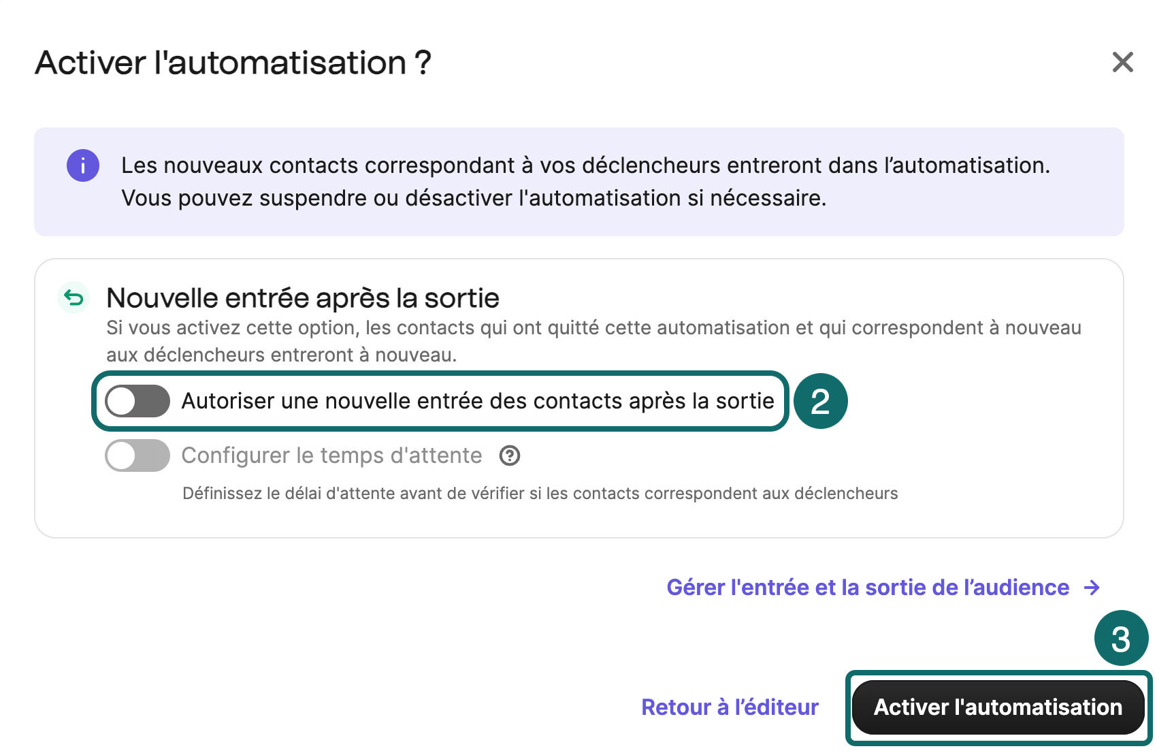Click the label 'Autoriser une nouvelle entrée des contacts'

(477, 401)
